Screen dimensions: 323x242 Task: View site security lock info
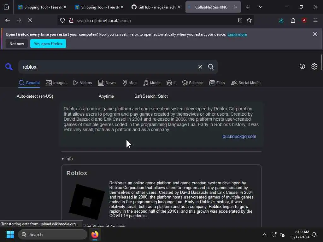pos(71,20)
